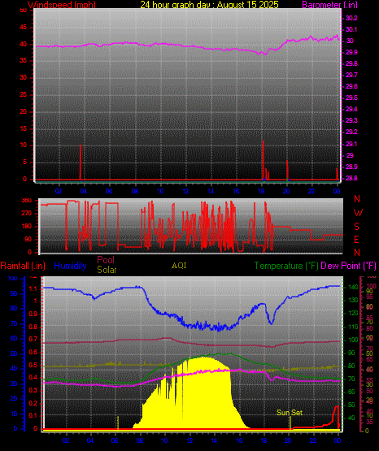
Task: Click rainfall axis value "0.7"
Action: (x=33, y=339)
